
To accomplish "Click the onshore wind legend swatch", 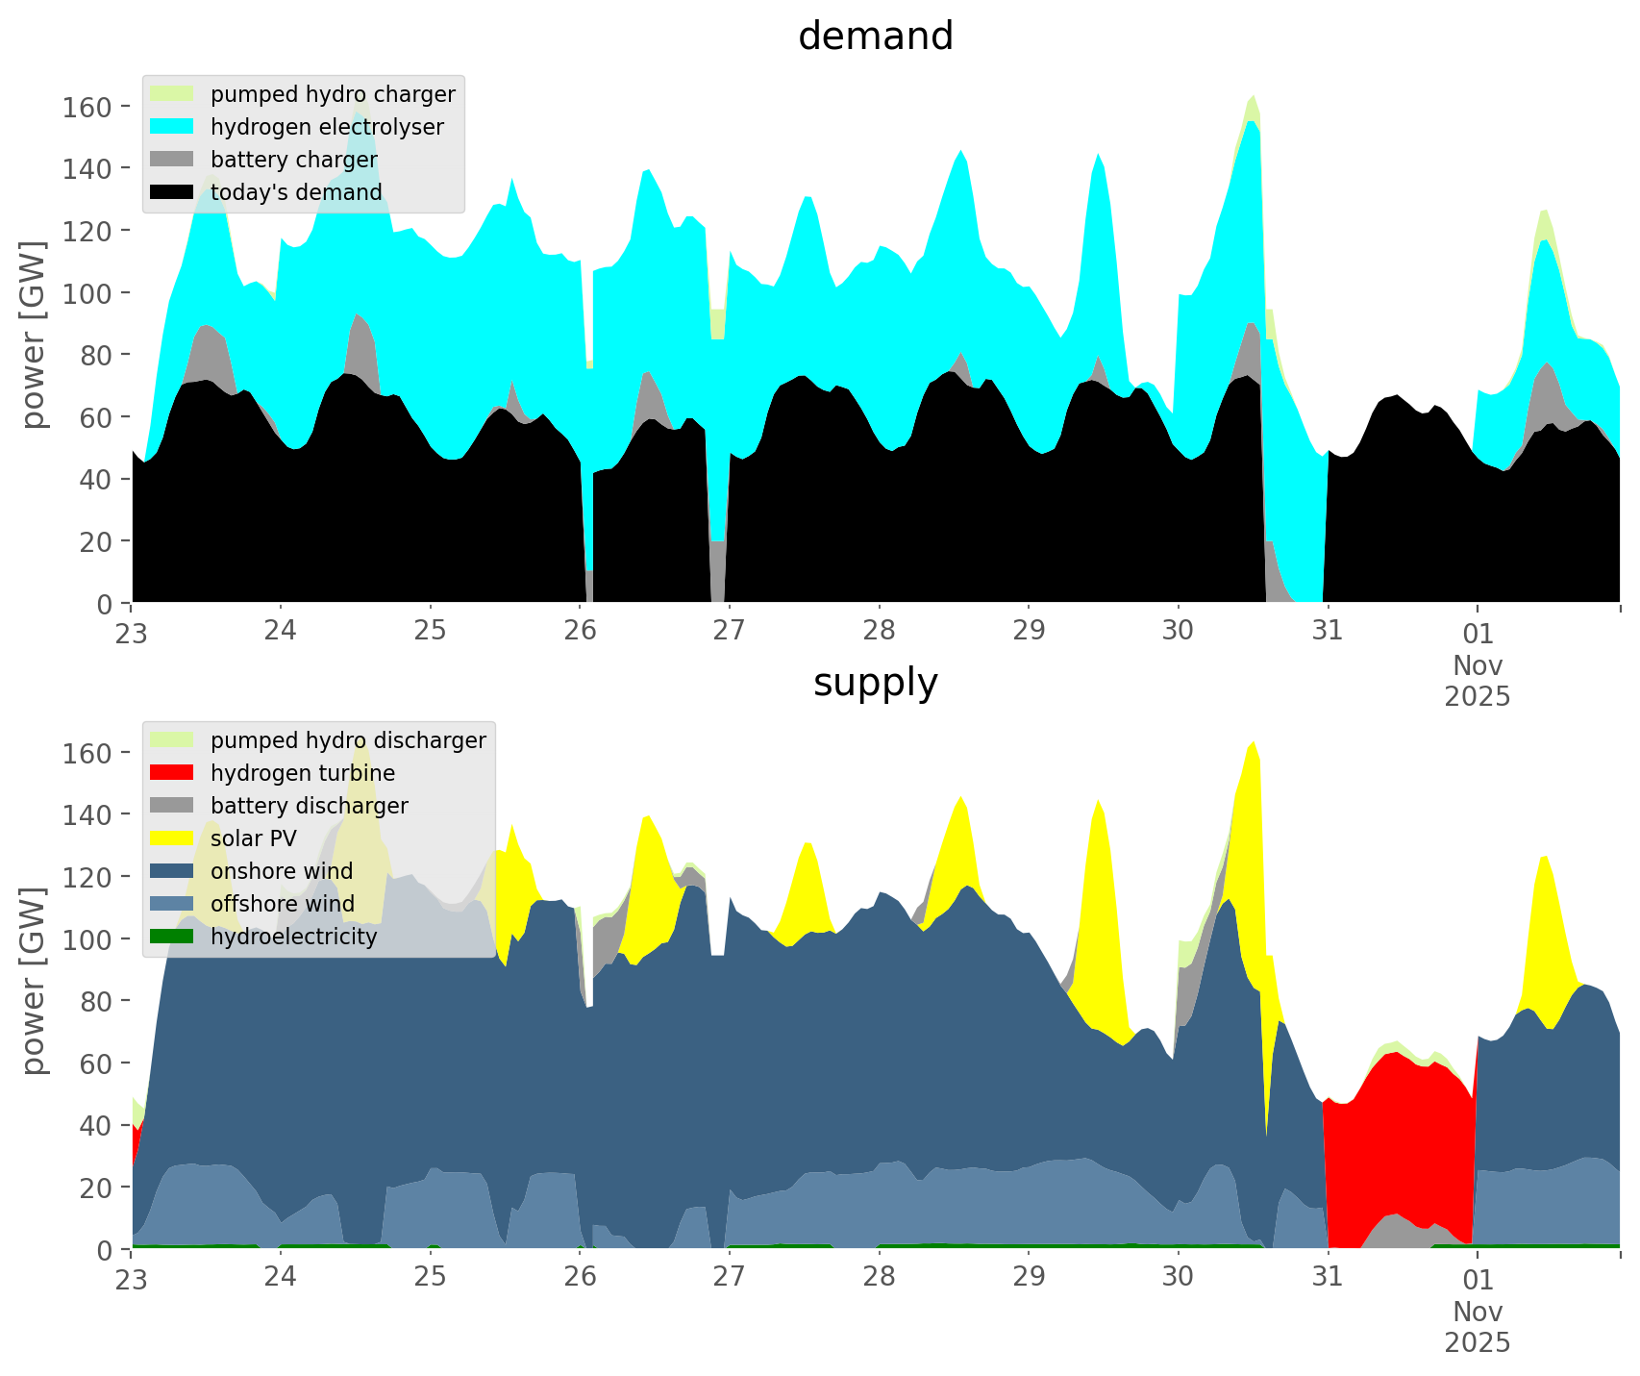I will coord(172,871).
